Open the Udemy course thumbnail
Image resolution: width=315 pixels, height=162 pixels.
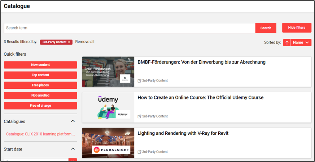[x=108, y=107]
